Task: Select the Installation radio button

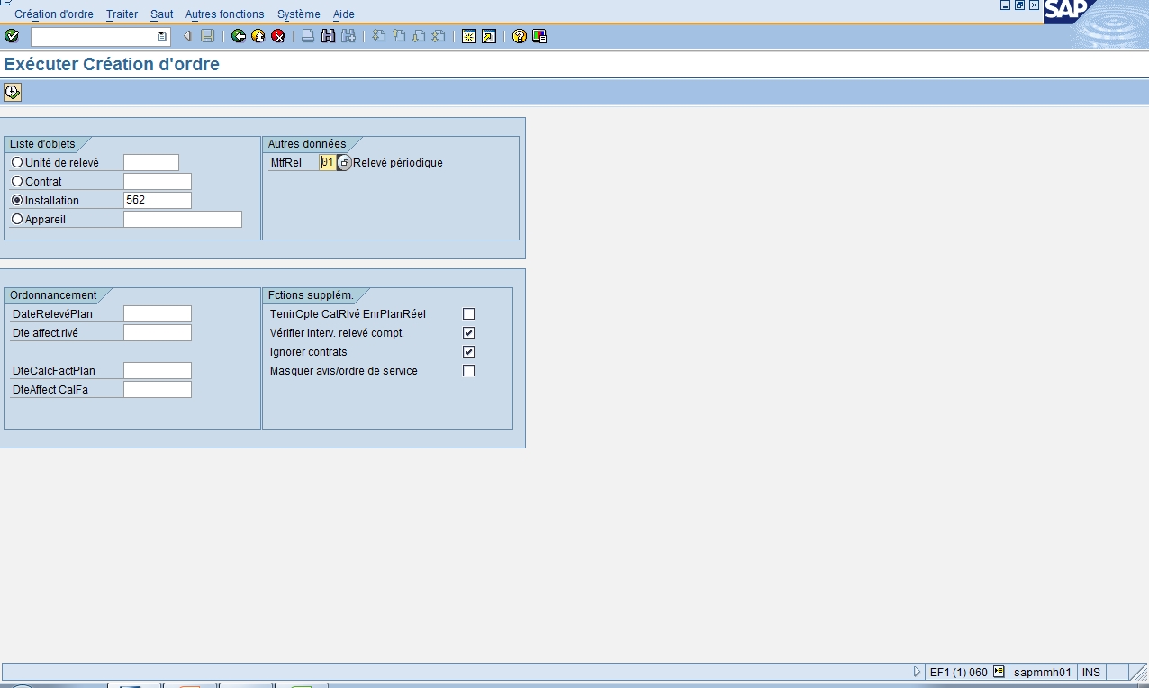Action: [x=17, y=201]
